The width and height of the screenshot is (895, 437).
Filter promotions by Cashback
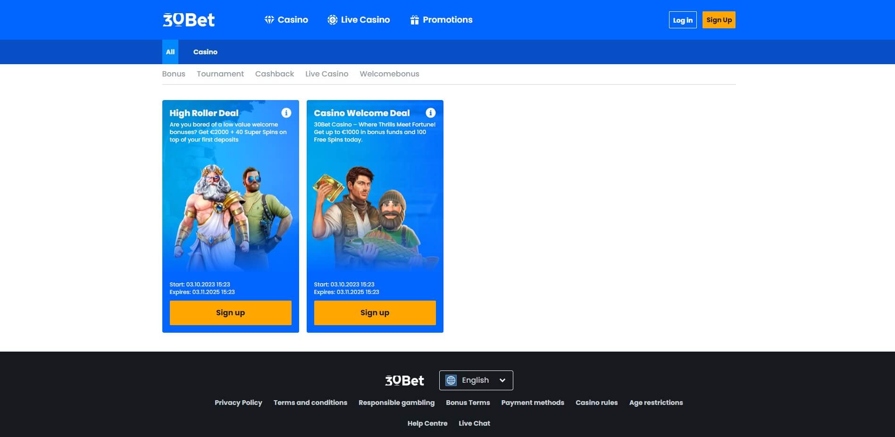(275, 74)
